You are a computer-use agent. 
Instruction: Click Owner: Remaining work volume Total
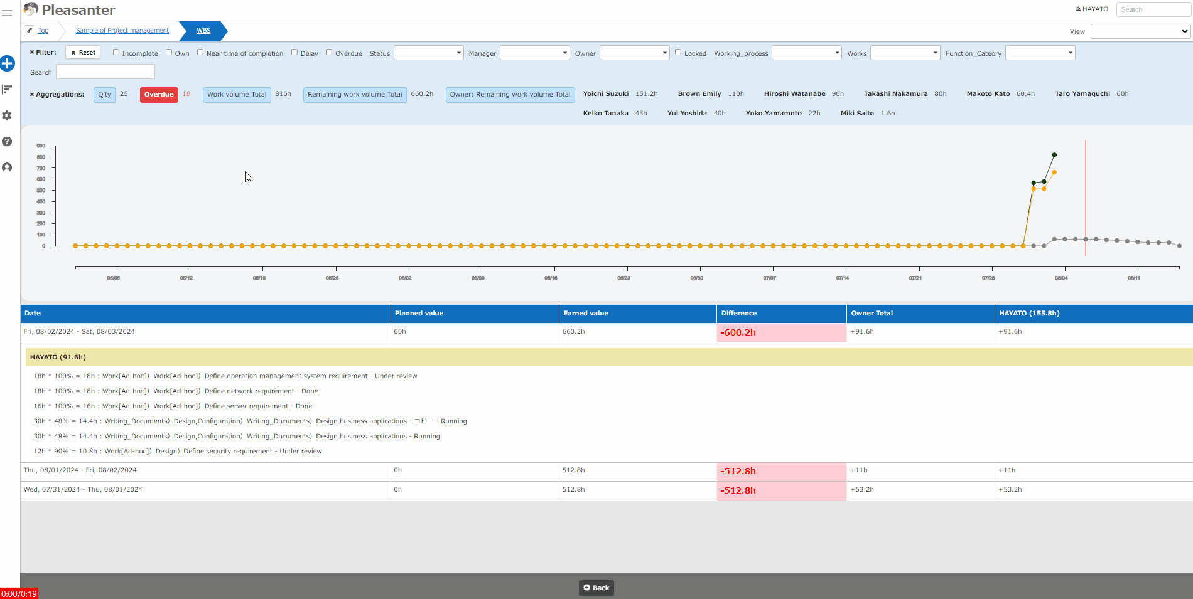(510, 95)
